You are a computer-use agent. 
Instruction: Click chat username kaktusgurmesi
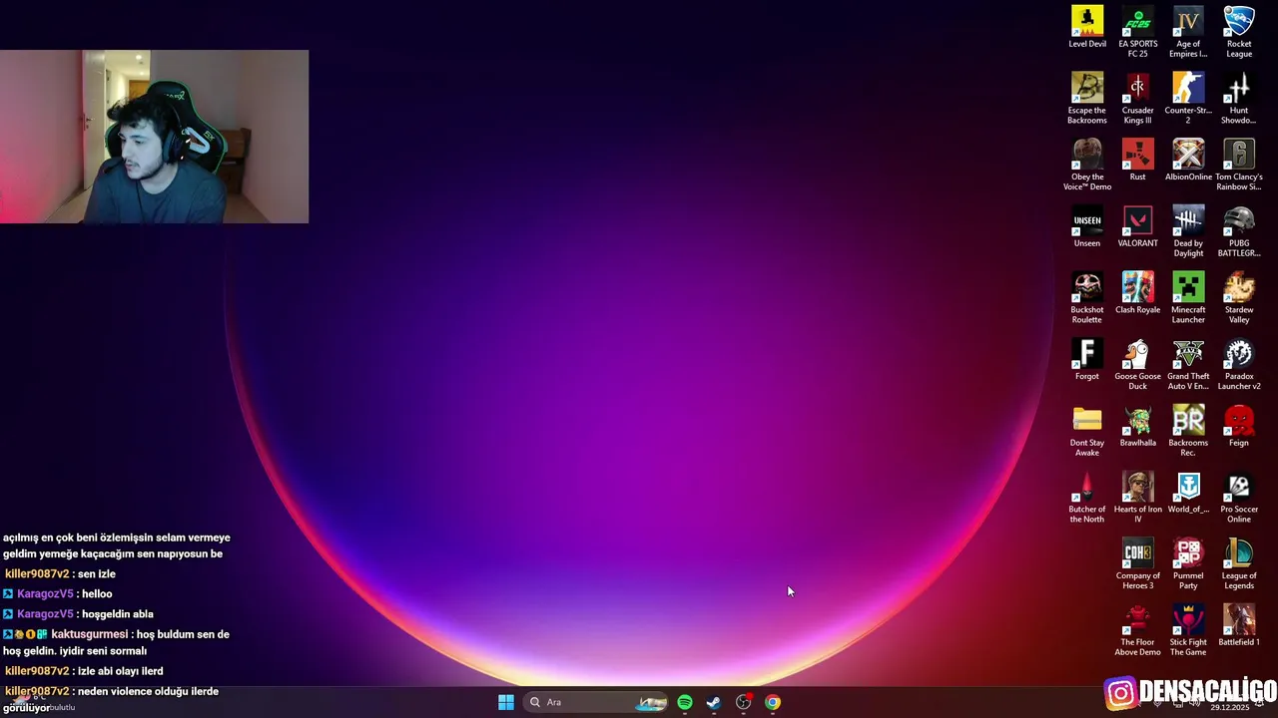pos(89,634)
